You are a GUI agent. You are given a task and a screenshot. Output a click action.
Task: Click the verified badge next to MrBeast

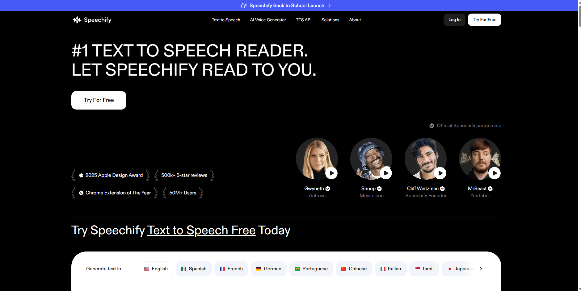pos(490,189)
